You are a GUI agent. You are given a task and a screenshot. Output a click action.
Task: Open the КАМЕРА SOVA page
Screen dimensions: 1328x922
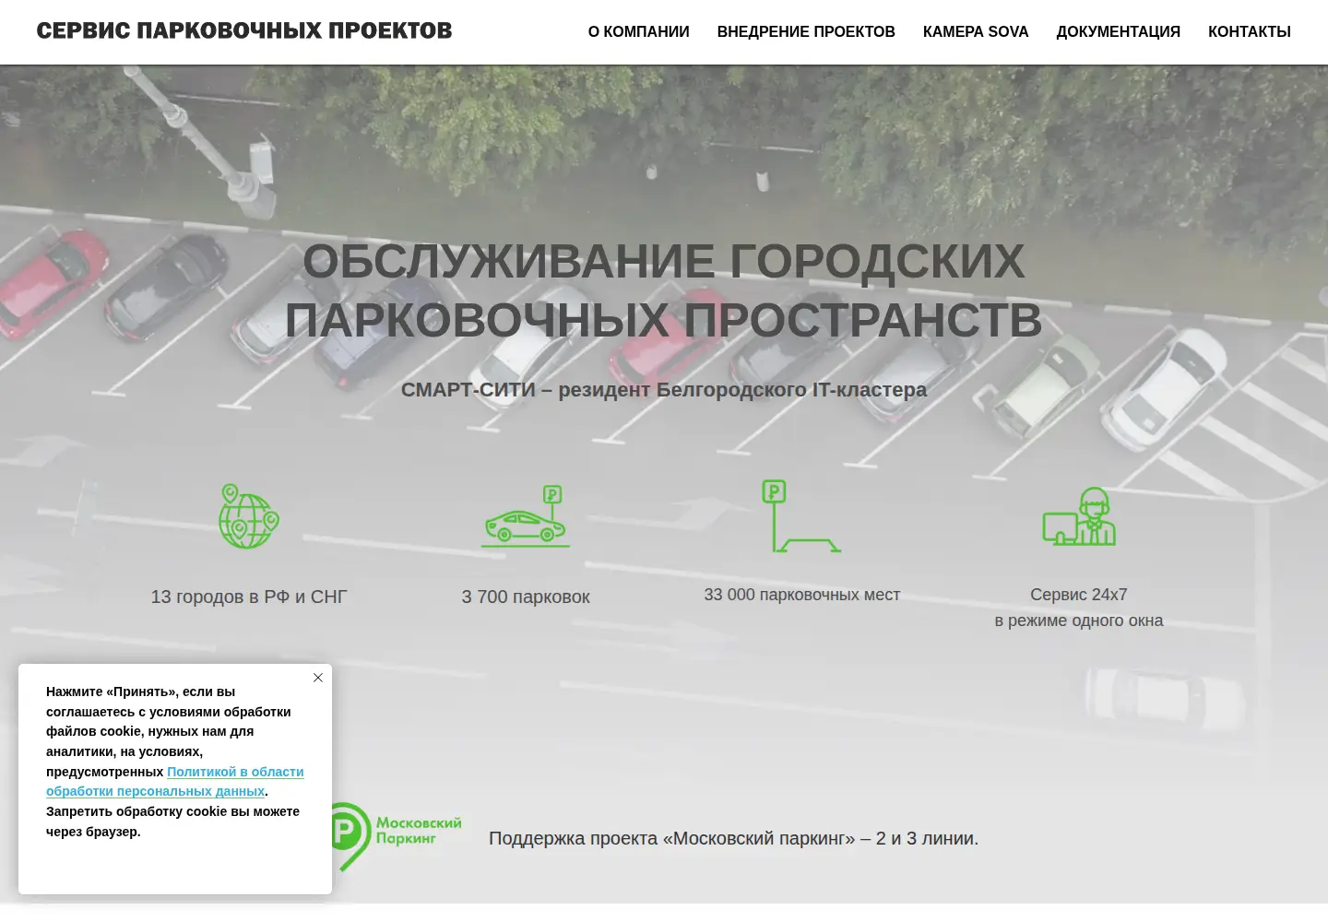(976, 32)
